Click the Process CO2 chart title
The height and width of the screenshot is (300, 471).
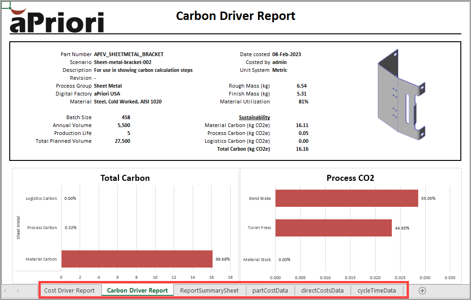(350, 178)
